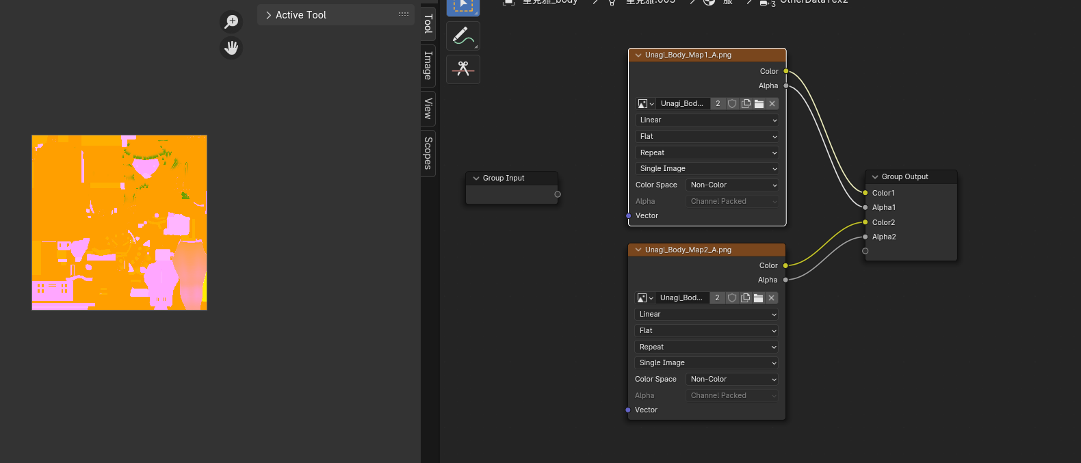
Task: Open Linear interpolation dropdown in Map1 node
Action: point(707,120)
